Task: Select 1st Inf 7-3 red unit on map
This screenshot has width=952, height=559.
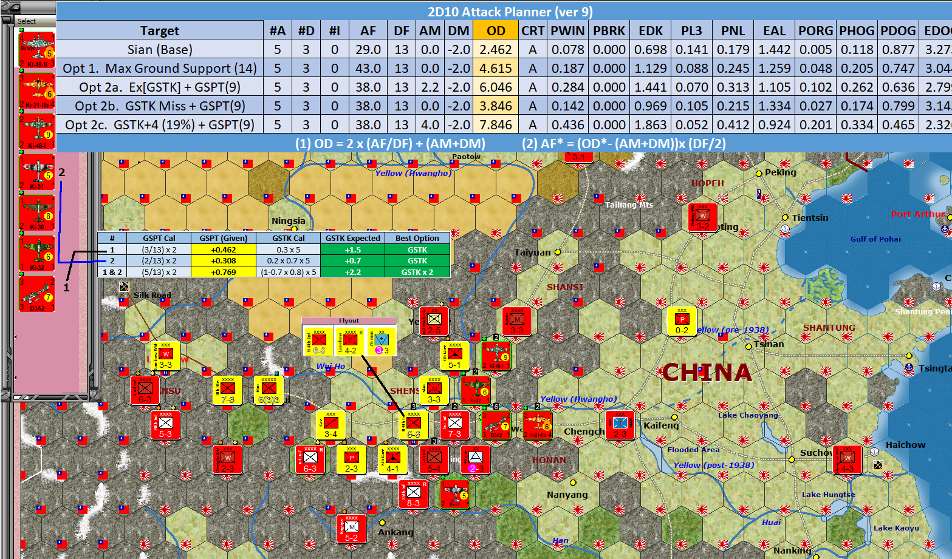Action: click(x=454, y=425)
